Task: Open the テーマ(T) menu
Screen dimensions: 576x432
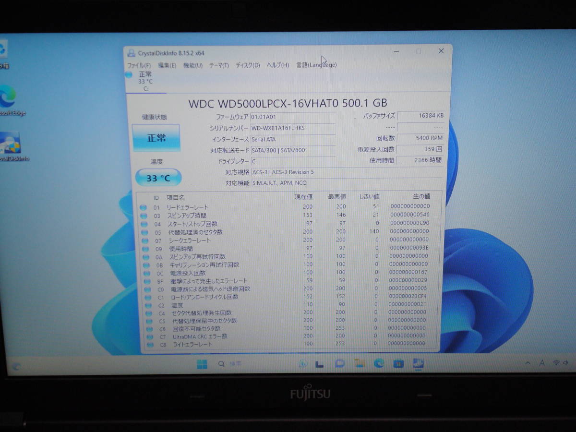Action: (219, 65)
